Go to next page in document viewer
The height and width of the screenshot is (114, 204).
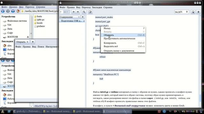click(x=78, y=12)
